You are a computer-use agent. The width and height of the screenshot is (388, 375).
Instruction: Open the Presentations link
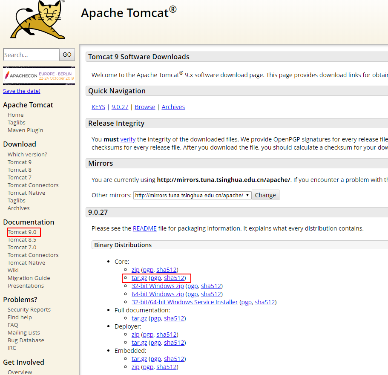pos(26,286)
